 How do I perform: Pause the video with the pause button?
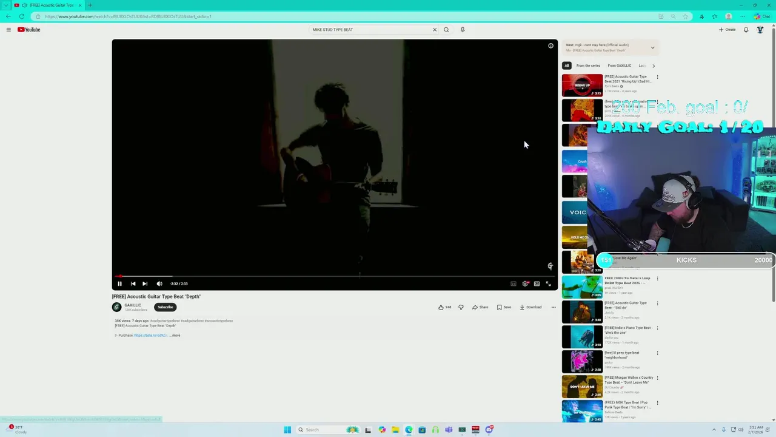click(119, 283)
